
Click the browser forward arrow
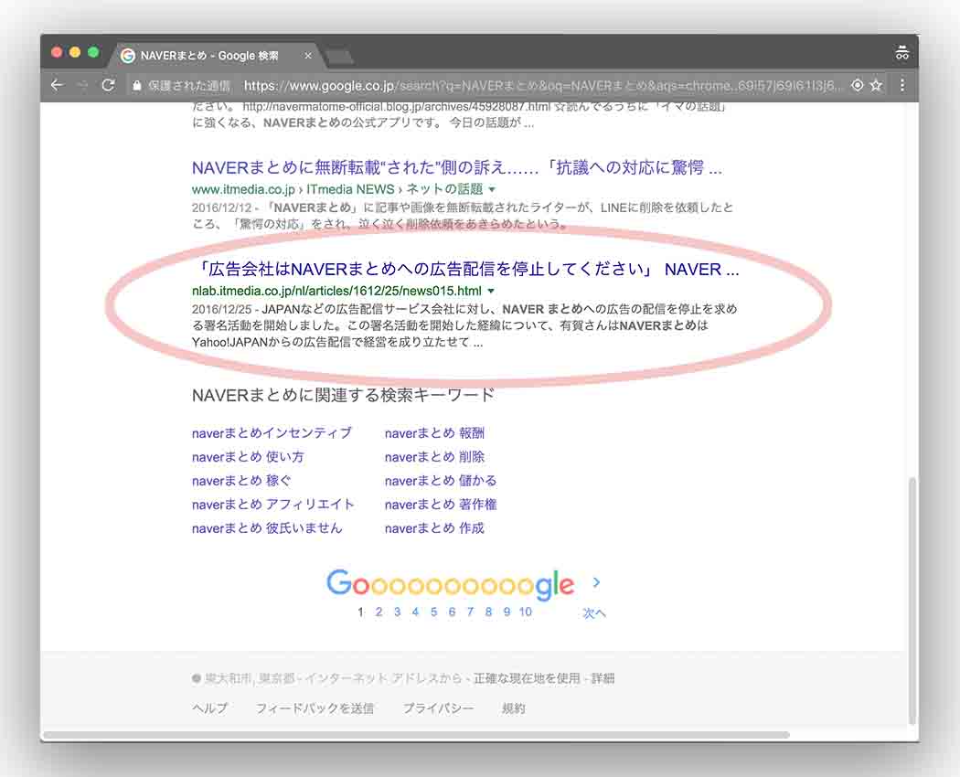(x=82, y=85)
